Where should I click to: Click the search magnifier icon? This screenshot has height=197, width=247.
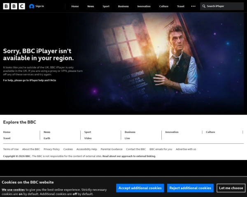204,6
